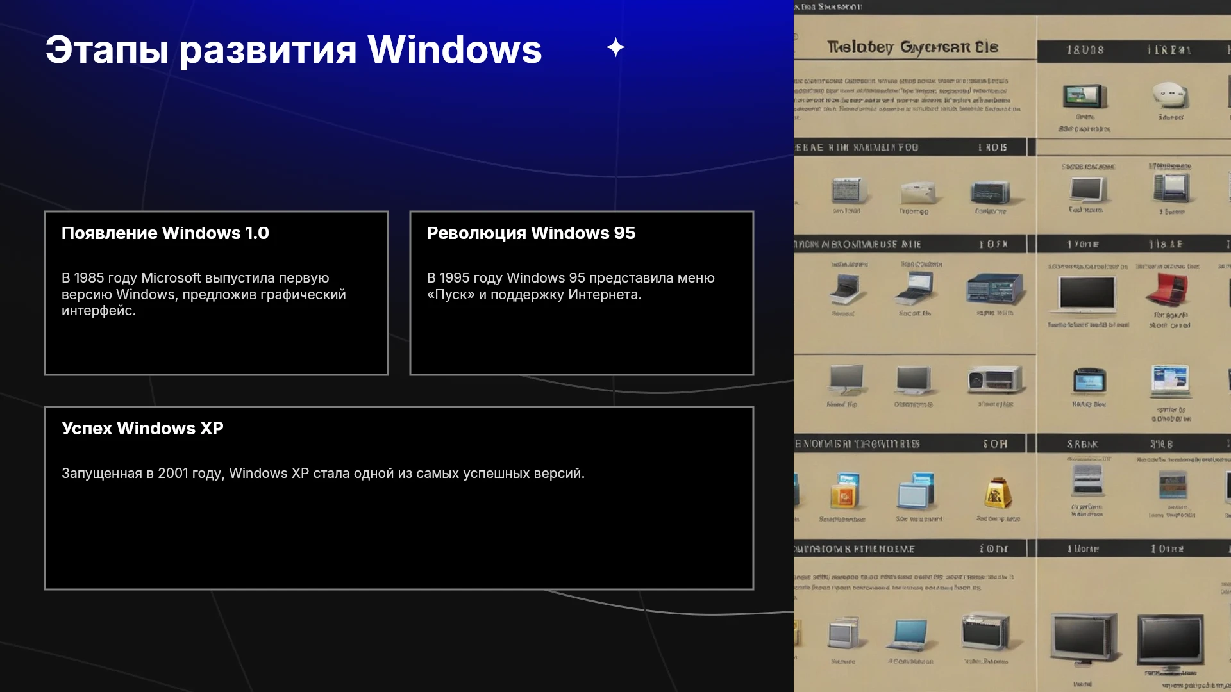1231x692 pixels.
Task: Click the wide black laptop screen icon
Action: coord(1087,295)
